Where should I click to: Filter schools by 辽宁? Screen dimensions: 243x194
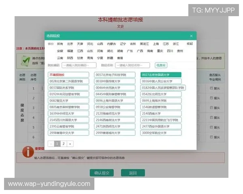click(123, 44)
